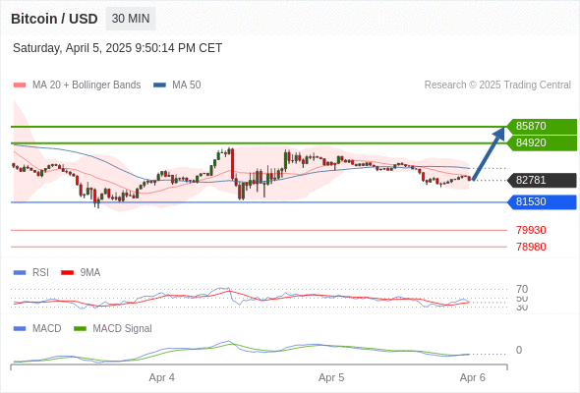Screen dimensions: 580x393
Task: Click the Apr 6 date marker
Action: [473, 377]
